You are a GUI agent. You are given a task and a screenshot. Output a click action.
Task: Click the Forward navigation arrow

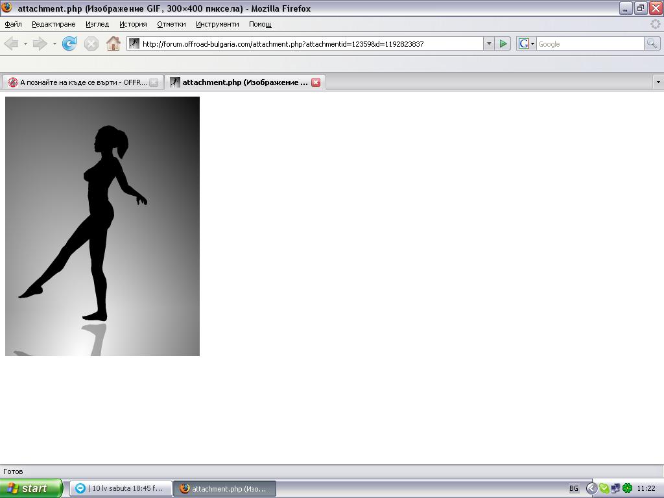click(40, 43)
